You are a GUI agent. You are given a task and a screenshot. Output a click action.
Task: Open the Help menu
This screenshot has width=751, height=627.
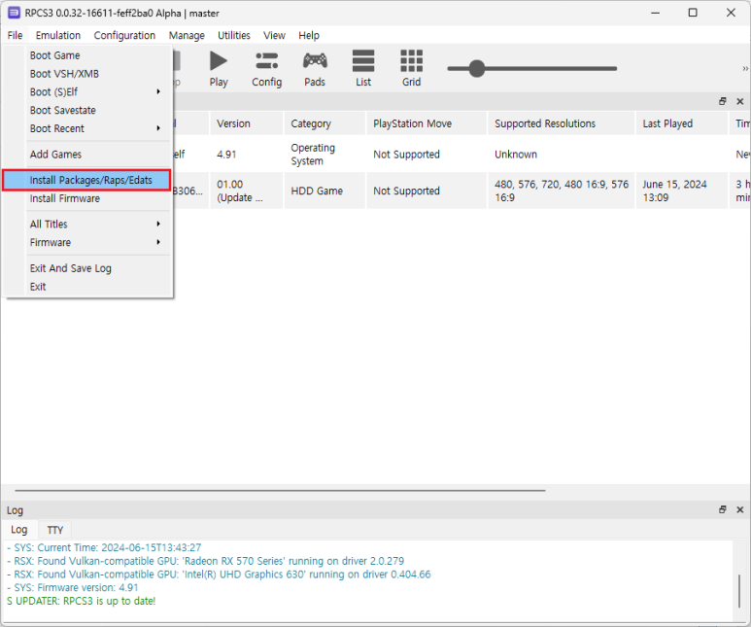[309, 35]
